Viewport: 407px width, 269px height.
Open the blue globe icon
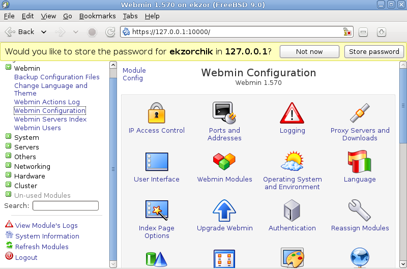click(360, 258)
